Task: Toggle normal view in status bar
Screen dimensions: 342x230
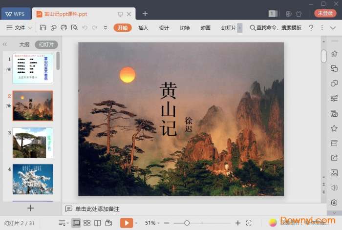Action: 76,223
